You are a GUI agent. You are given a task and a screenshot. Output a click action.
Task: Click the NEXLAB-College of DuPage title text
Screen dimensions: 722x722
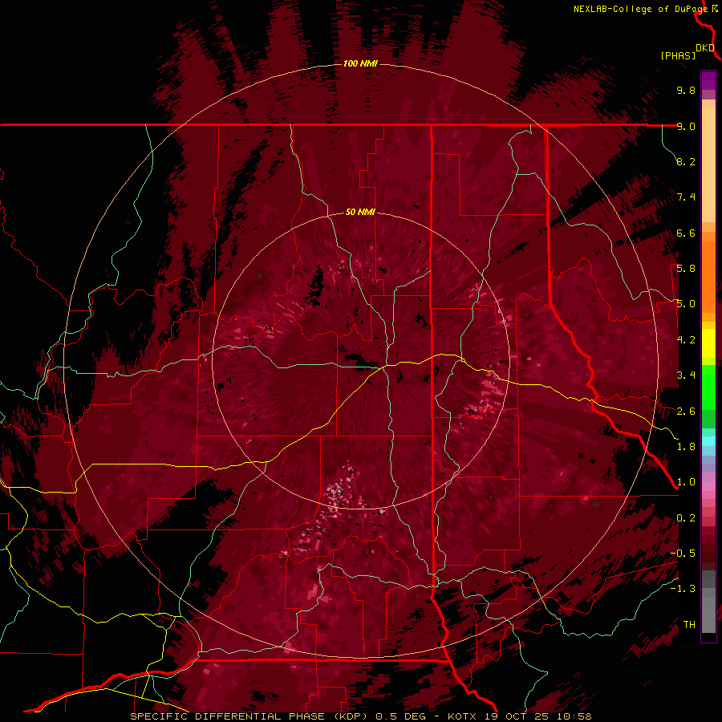(x=641, y=9)
